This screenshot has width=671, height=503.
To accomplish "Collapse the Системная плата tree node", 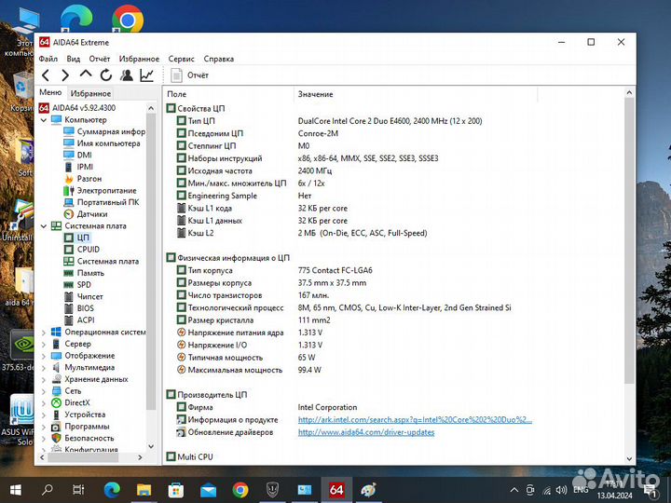I will pos(43,226).
